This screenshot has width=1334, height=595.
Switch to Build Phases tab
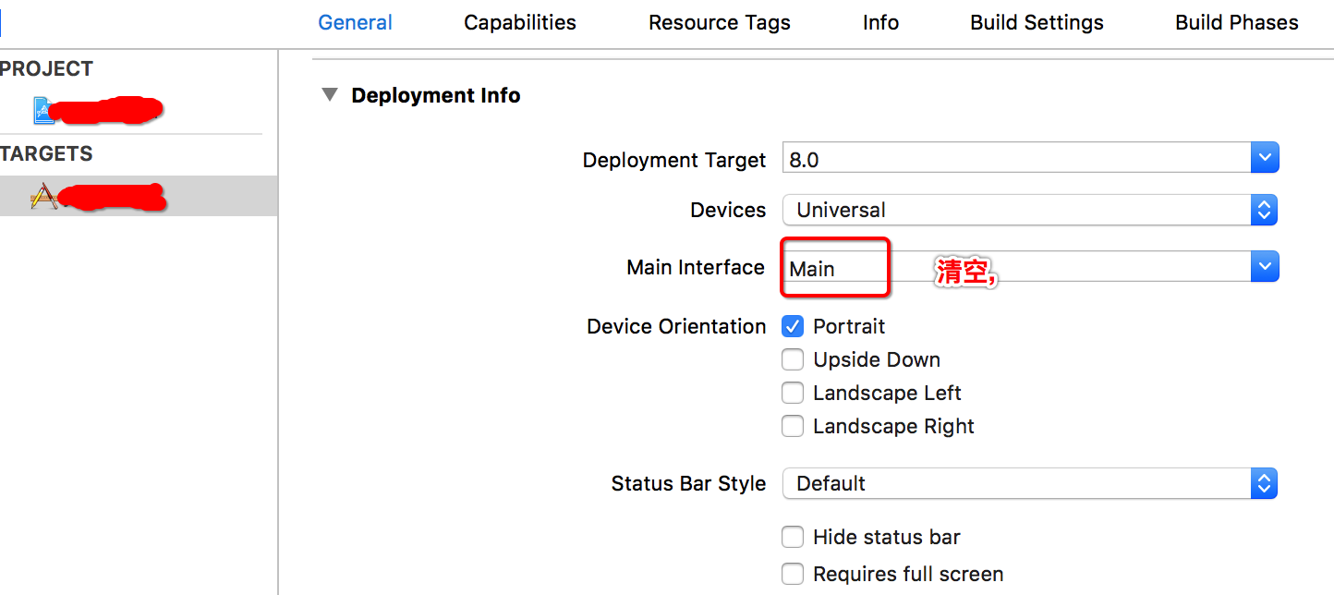(1236, 23)
